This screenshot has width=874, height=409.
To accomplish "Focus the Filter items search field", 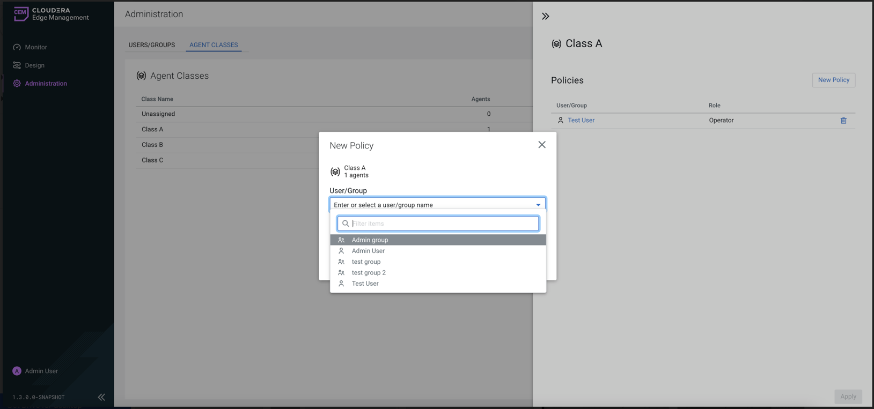I will click(x=444, y=224).
